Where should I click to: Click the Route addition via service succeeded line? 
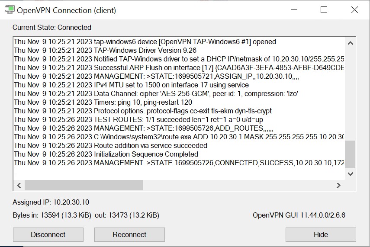[x=110, y=145]
